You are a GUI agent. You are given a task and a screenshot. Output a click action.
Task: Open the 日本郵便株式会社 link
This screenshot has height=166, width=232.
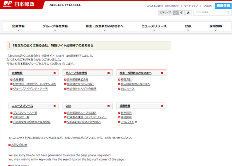click(x=78, y=80)
